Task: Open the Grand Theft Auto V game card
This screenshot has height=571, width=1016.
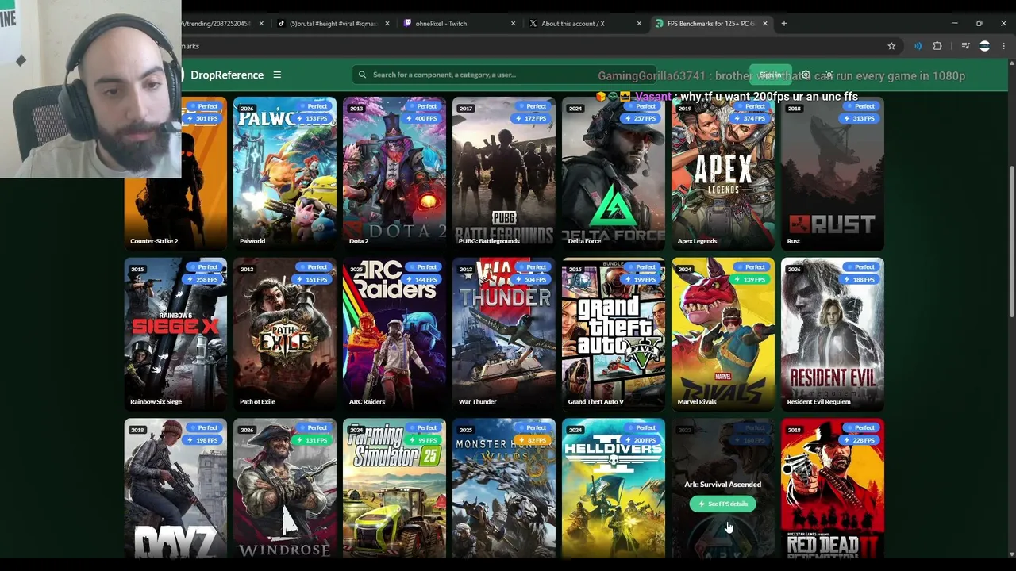Action: tap(614, 335)
